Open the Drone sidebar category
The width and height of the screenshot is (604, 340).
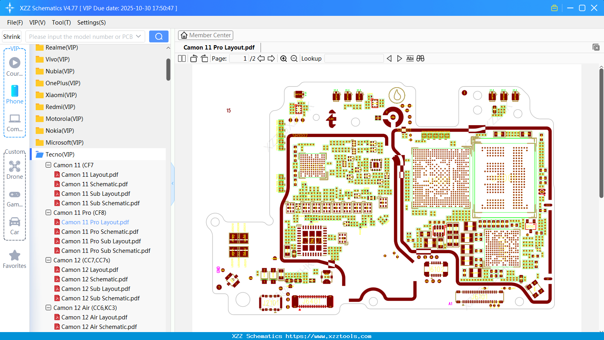15,170
